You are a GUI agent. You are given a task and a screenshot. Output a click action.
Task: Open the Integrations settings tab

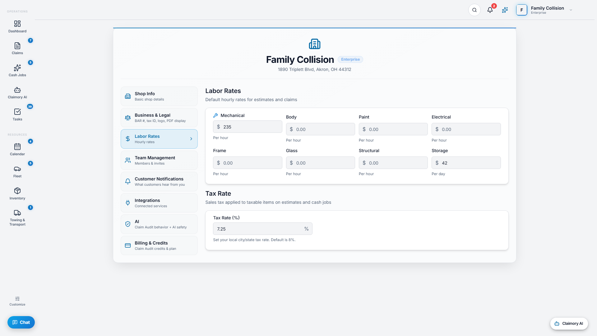[159, 203]
